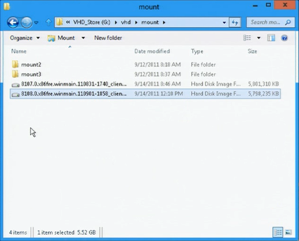Image resolution: width=299 pixels, height=241 pixels.
Task: Click the 9/12/2011 8:37 AM date cell
Action: (x=158, y=75)
